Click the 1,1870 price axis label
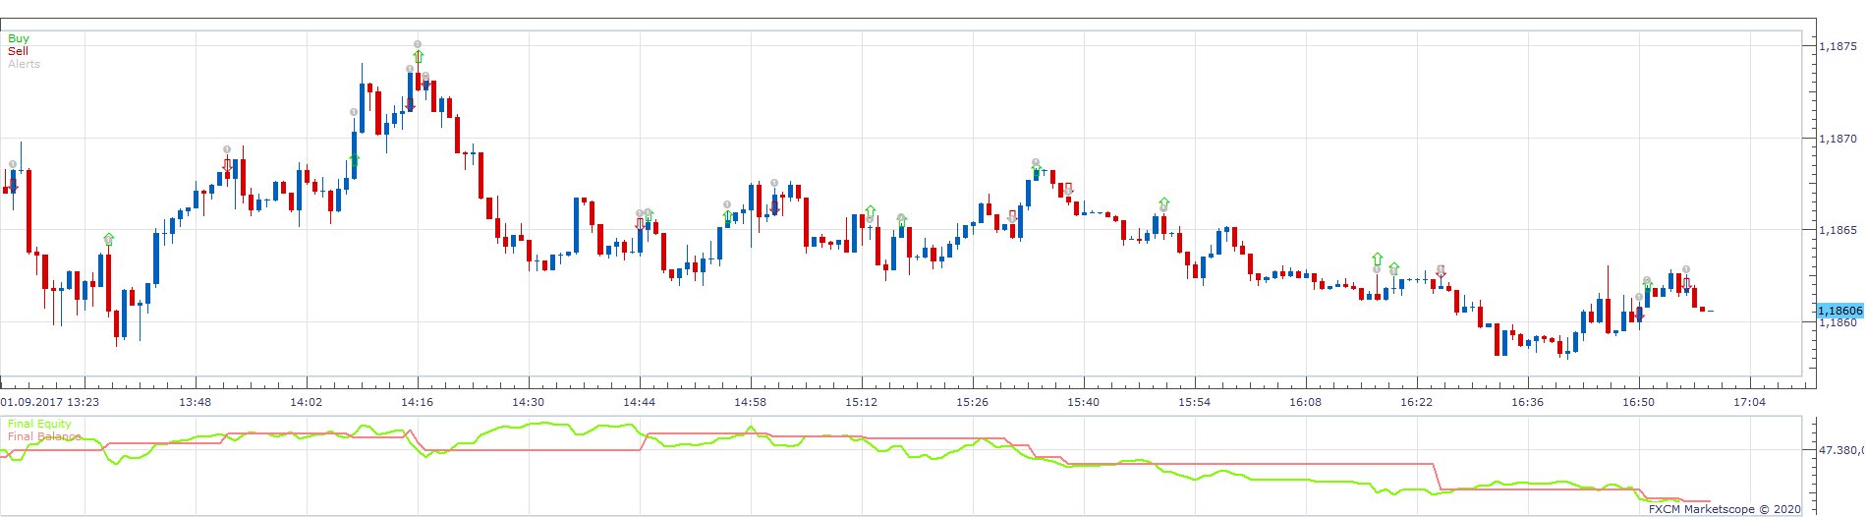Viewport: 1866px width, 517px height. click(1838, 139)
